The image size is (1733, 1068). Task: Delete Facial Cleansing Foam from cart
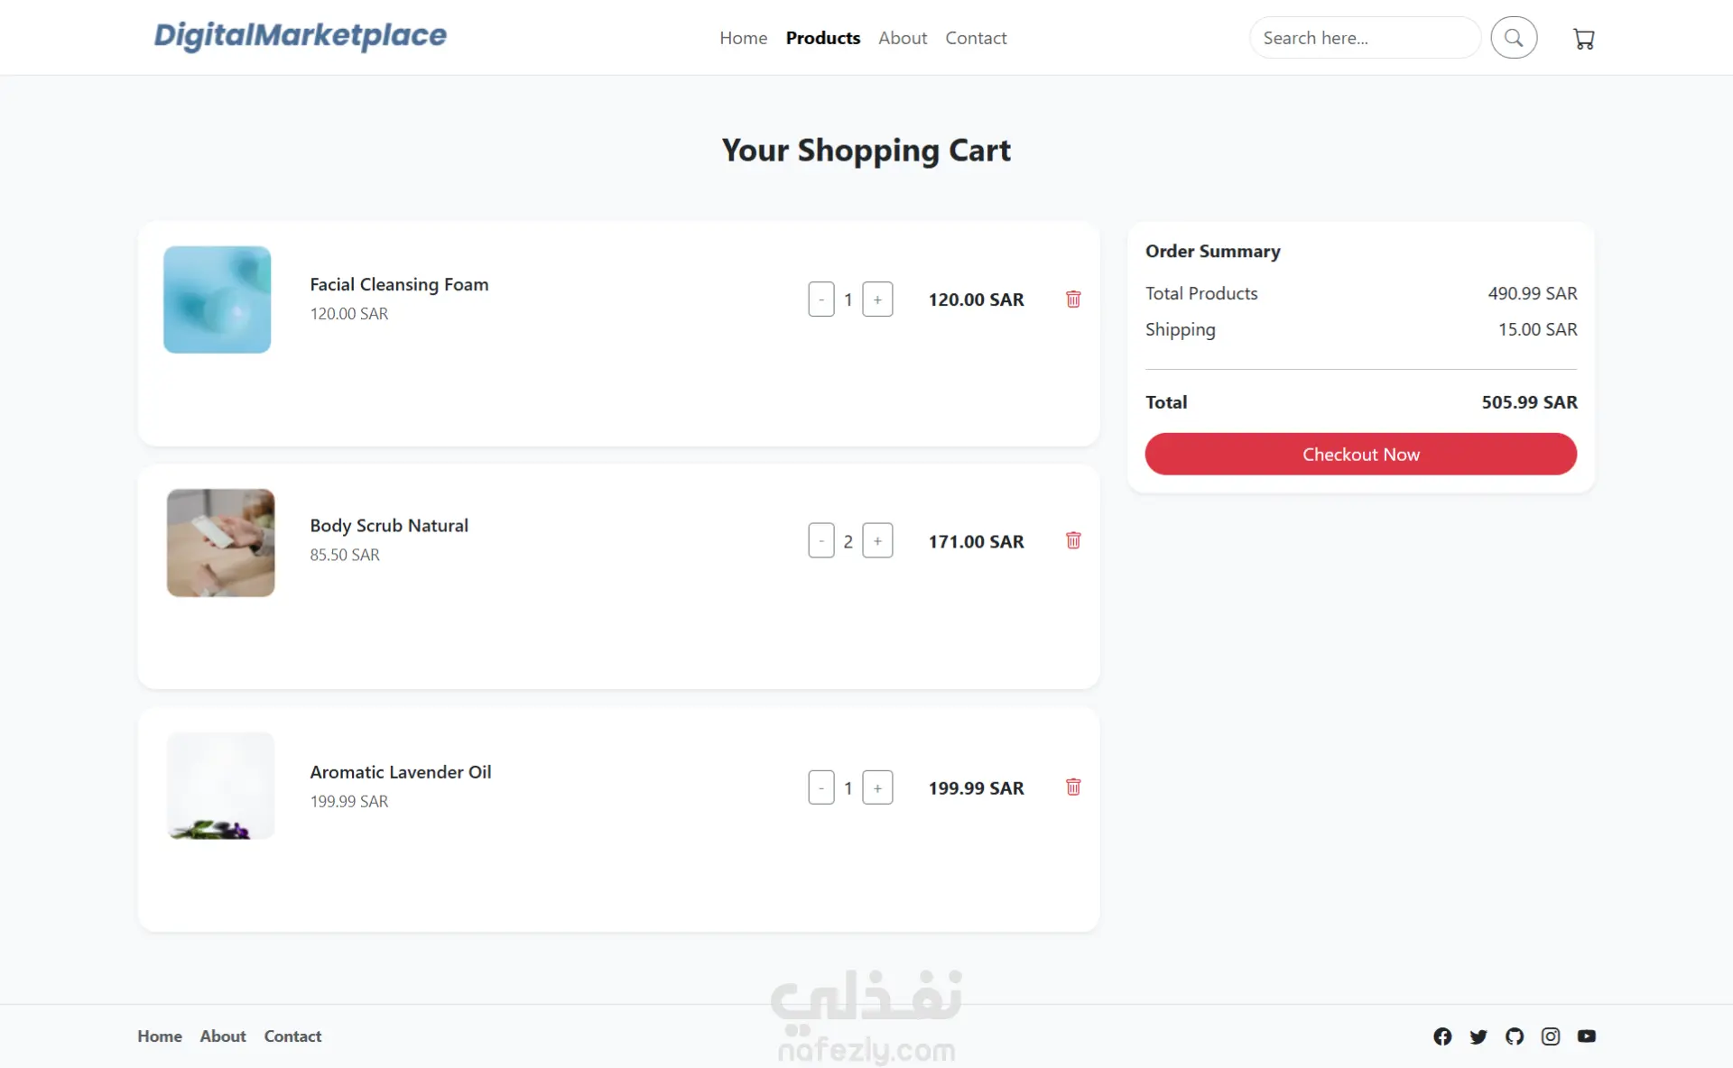1073,299
